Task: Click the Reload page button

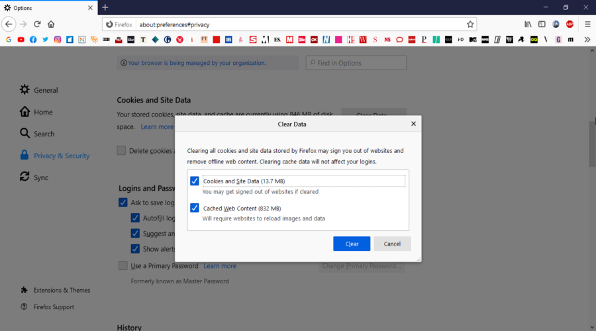Action: (x=37, y=24)
